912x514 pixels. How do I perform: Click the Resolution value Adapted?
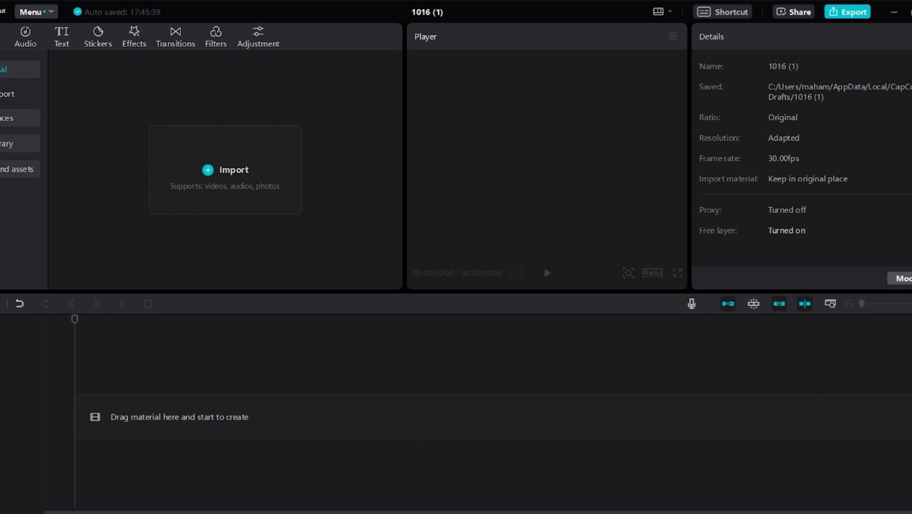click(x=784, y=138)
